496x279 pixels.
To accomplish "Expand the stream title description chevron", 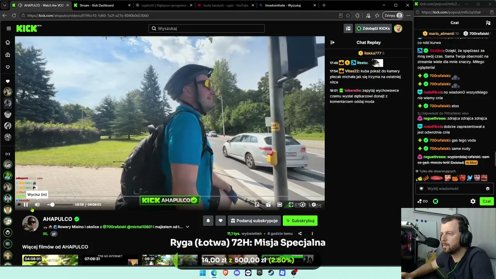I will (188, 227).
